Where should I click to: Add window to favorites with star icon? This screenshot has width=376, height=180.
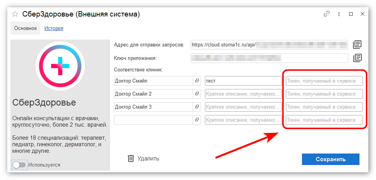point(15,15)
